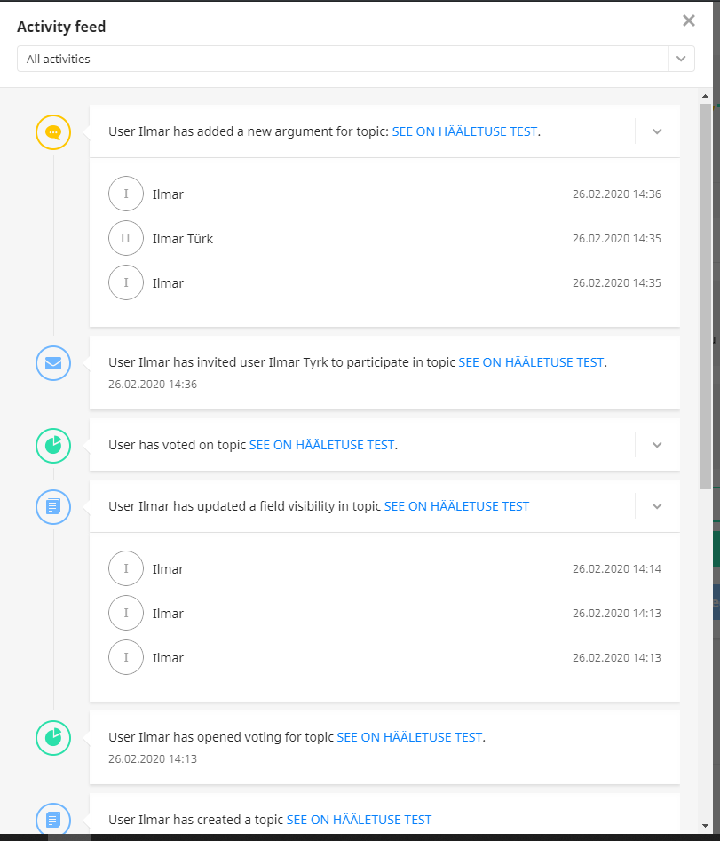Click the bottom Ilmar avatar timestamped 14:13
The image size is (720, 841).
[x=125, y=657]
